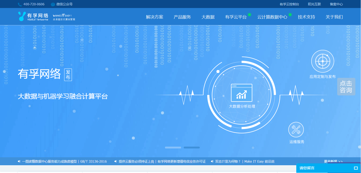
Task: Open the 产品服务 menu
Action: [182, 17]
